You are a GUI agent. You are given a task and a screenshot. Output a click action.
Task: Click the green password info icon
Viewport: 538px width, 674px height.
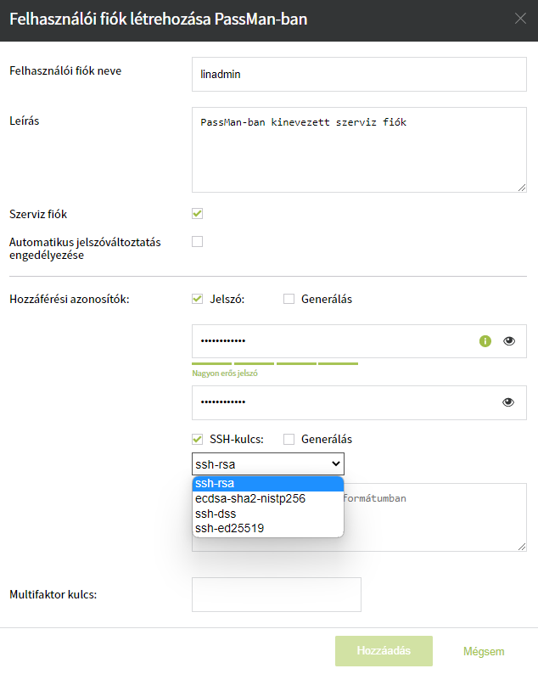pyautogui.click(x=485, y=341)
